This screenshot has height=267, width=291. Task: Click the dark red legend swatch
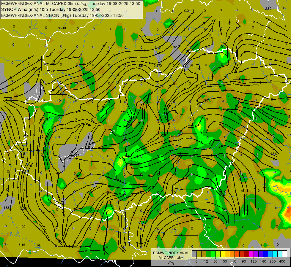click(x=247, y=254)
